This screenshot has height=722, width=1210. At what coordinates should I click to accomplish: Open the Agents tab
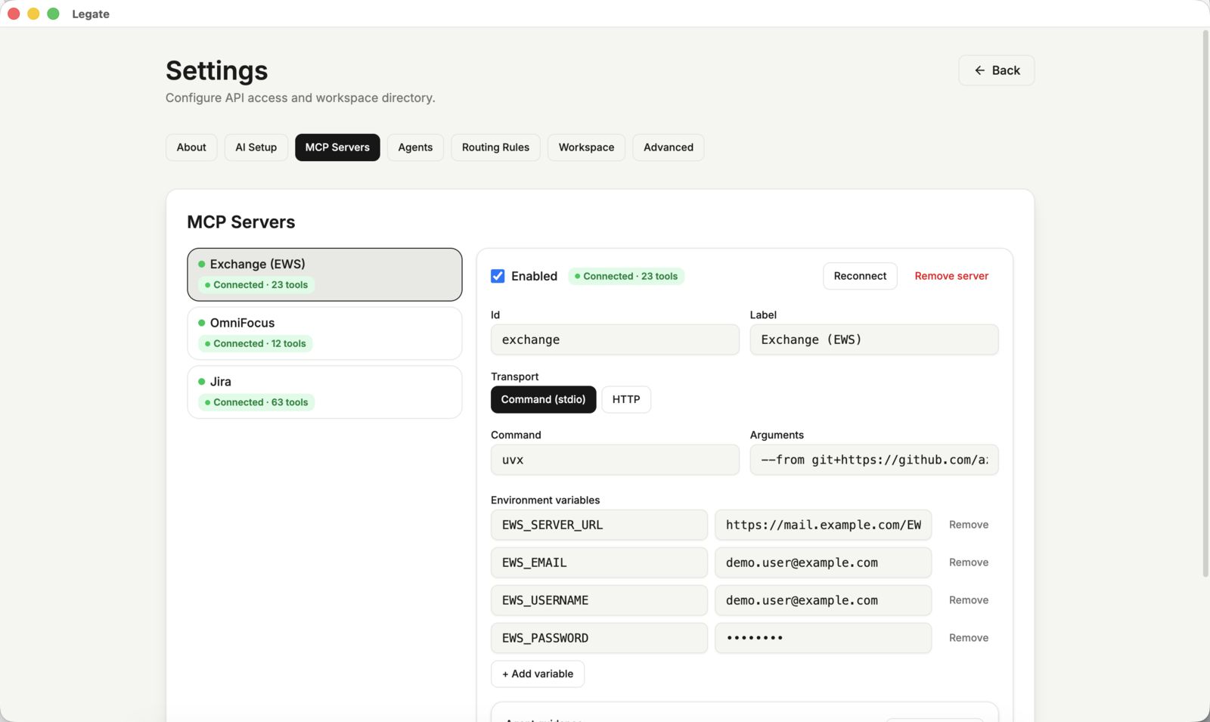(415, 147)
